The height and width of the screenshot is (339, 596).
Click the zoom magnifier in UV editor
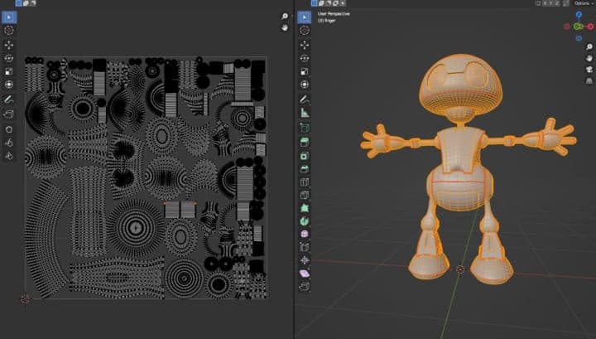[285, 16]
